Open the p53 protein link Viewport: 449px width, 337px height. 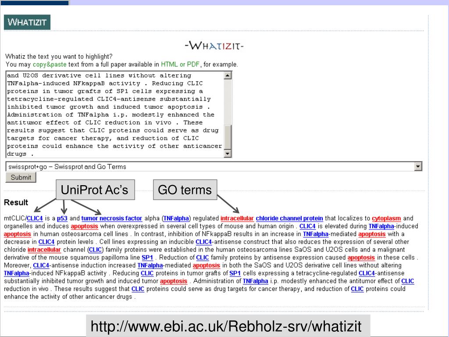point(62,219)
